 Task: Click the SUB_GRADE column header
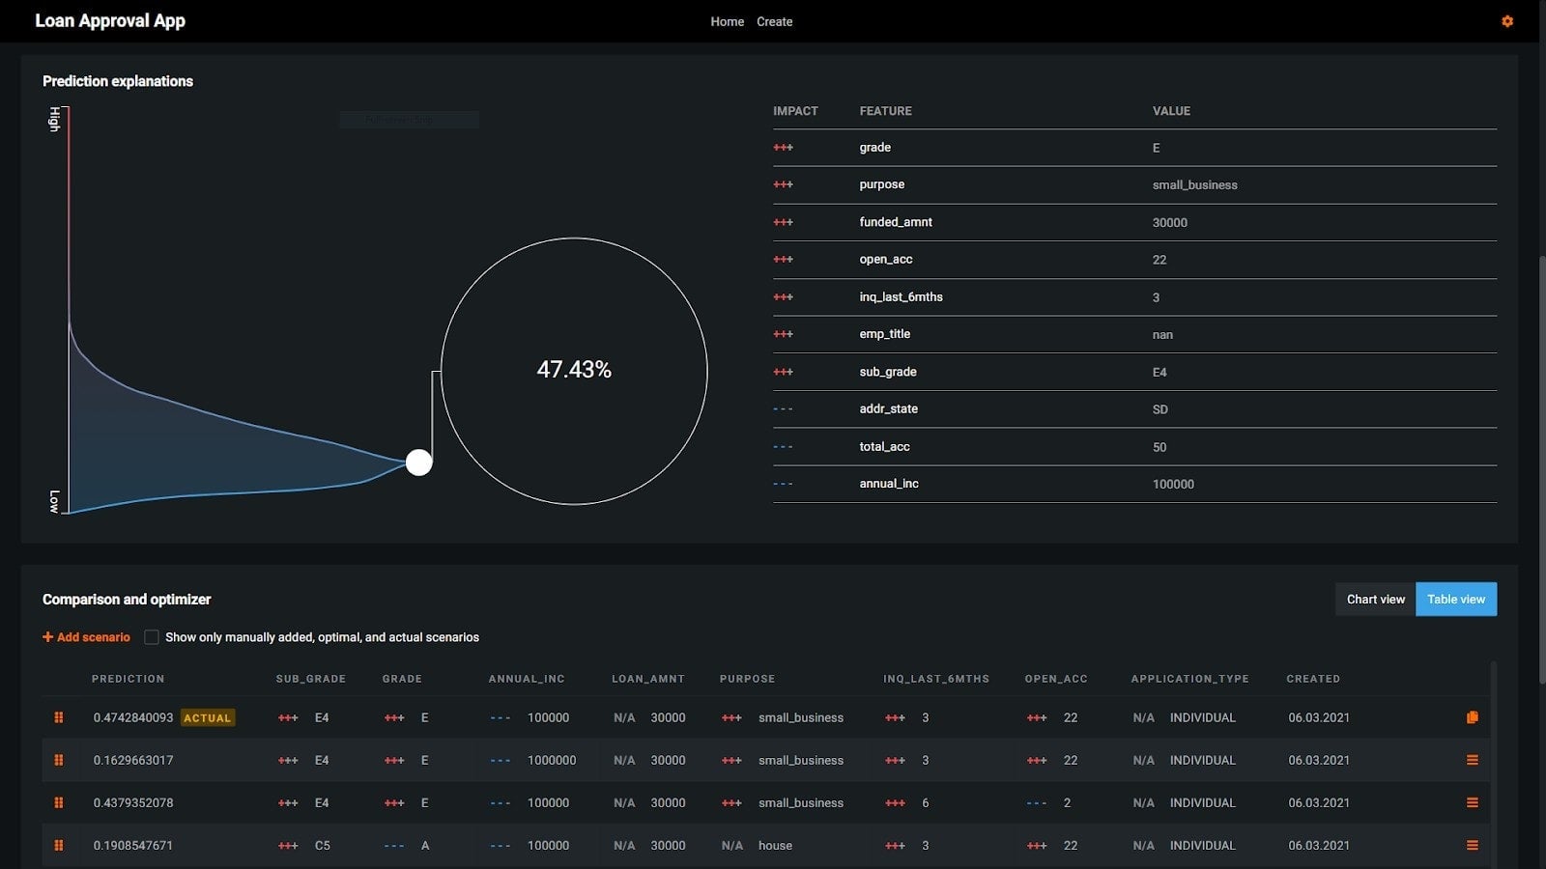click(x=311, y=679)
